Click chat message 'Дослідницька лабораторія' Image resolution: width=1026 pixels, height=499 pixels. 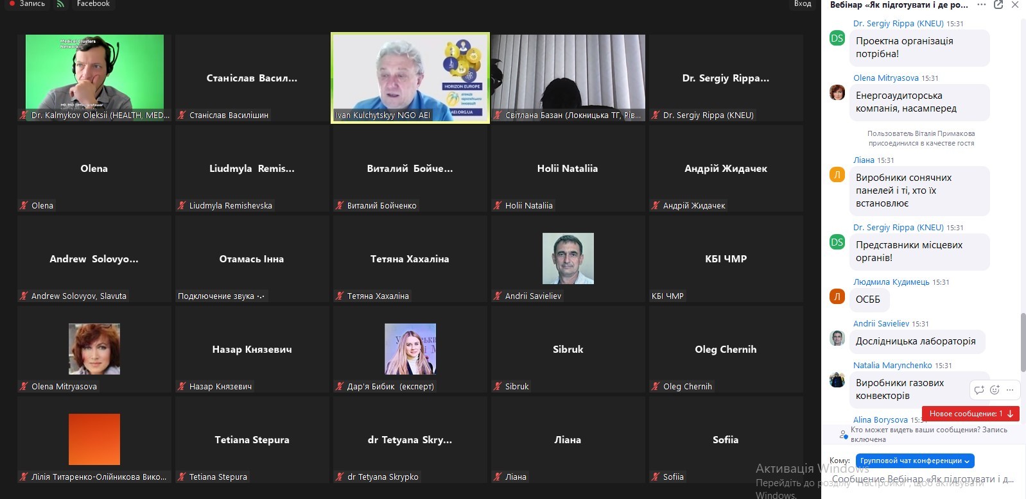coord(917,341)
